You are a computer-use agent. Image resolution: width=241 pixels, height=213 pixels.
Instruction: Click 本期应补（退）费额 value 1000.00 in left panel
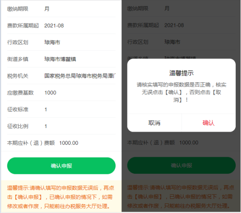(69, 143)
